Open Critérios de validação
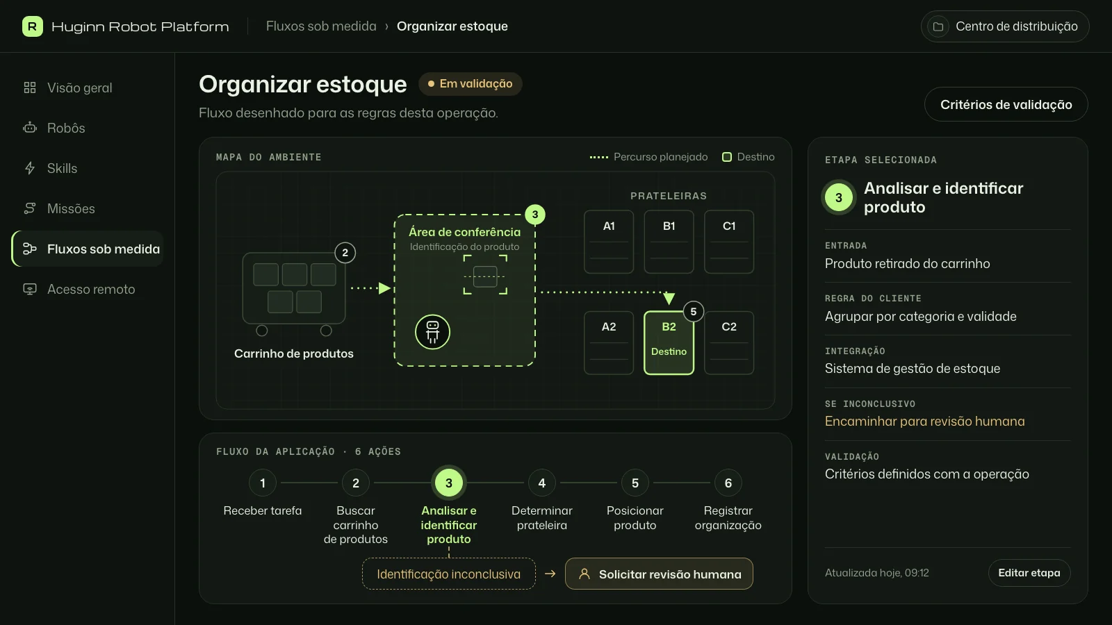This screenshot has width=1112, height=625. click(1006, 104)
